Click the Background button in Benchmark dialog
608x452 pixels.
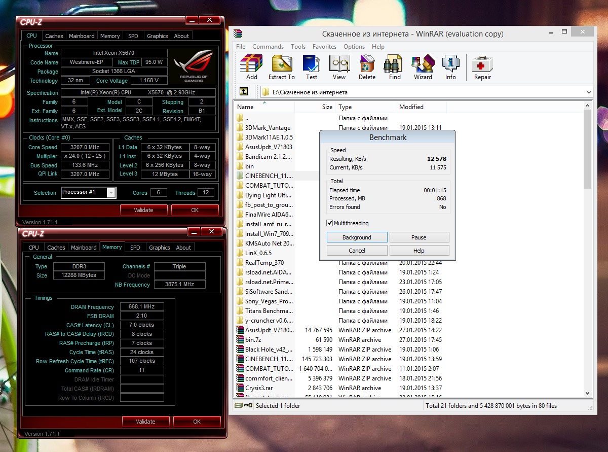coord(357,237)
